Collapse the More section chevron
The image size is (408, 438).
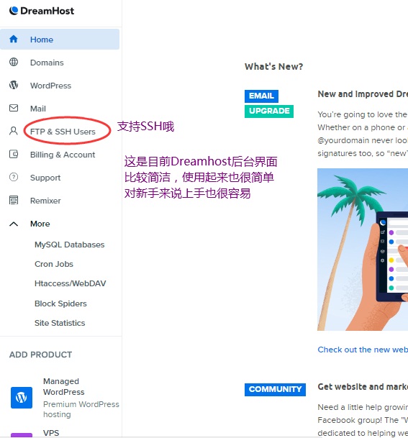point(14,224)
